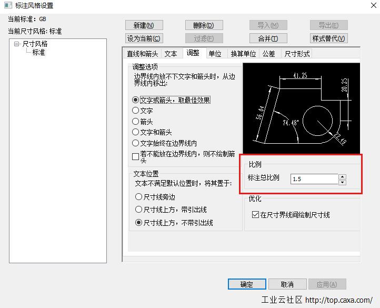
Task: Open the 公差 tab
Action: point(269,54)
